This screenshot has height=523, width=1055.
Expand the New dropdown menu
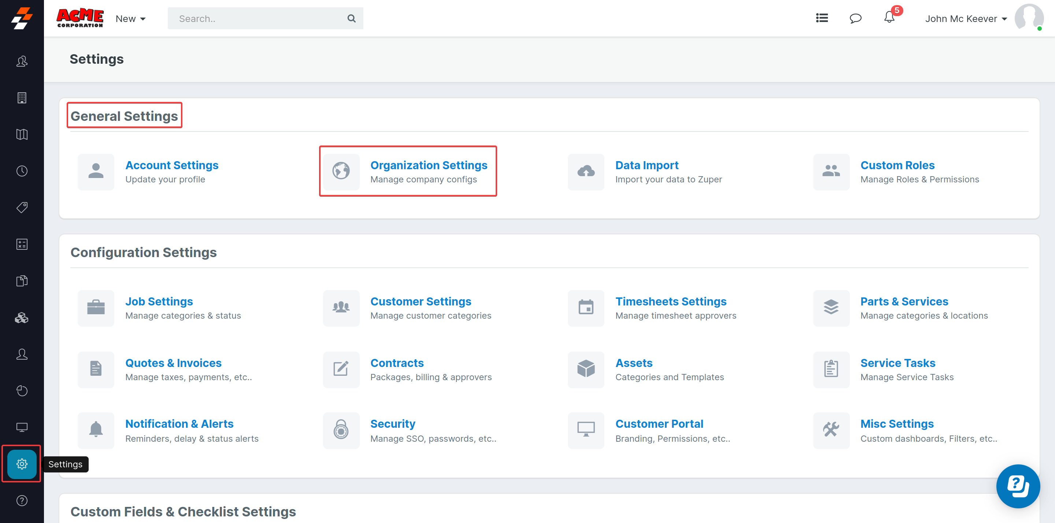tap(130, 19)
